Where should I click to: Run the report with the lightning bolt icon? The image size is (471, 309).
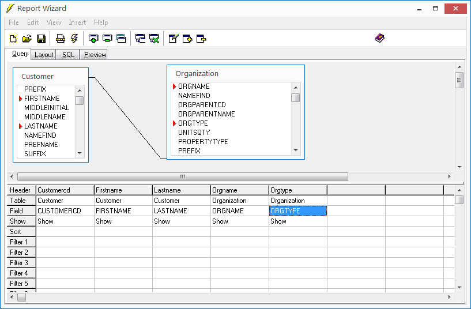74,39
